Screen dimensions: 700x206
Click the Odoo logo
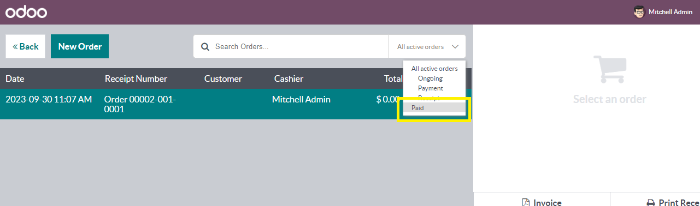(x=26, y=12)
